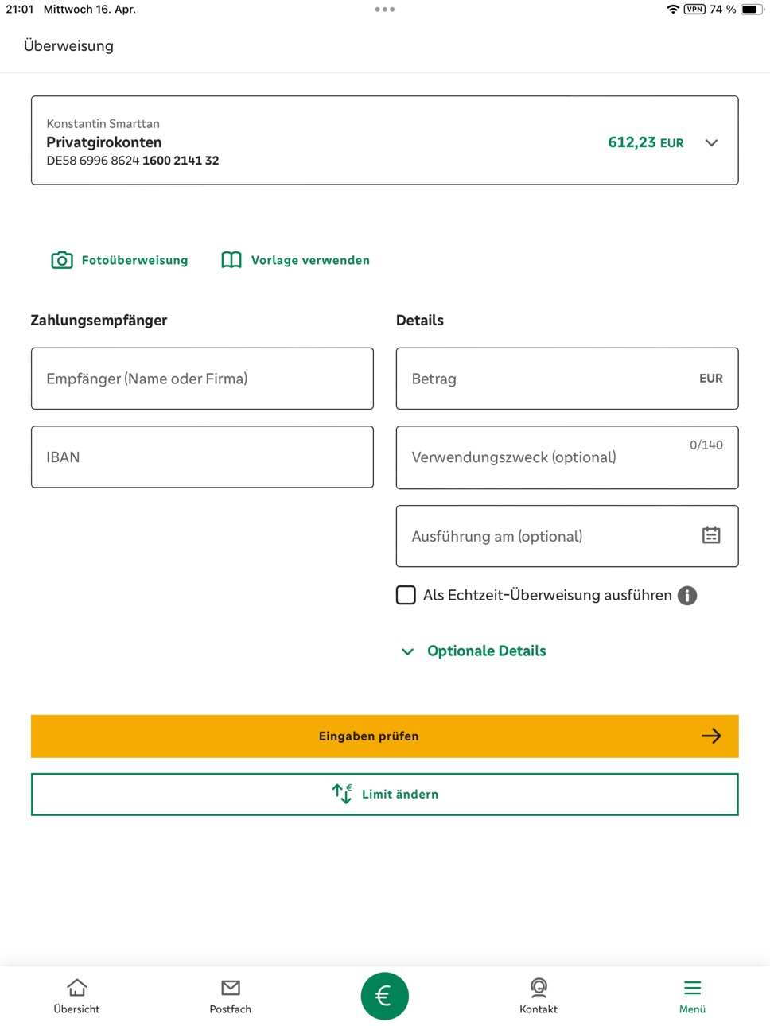Expand the Privatgirokonten account chevron
Screen dimensions: 770x1026
[711, 143]
